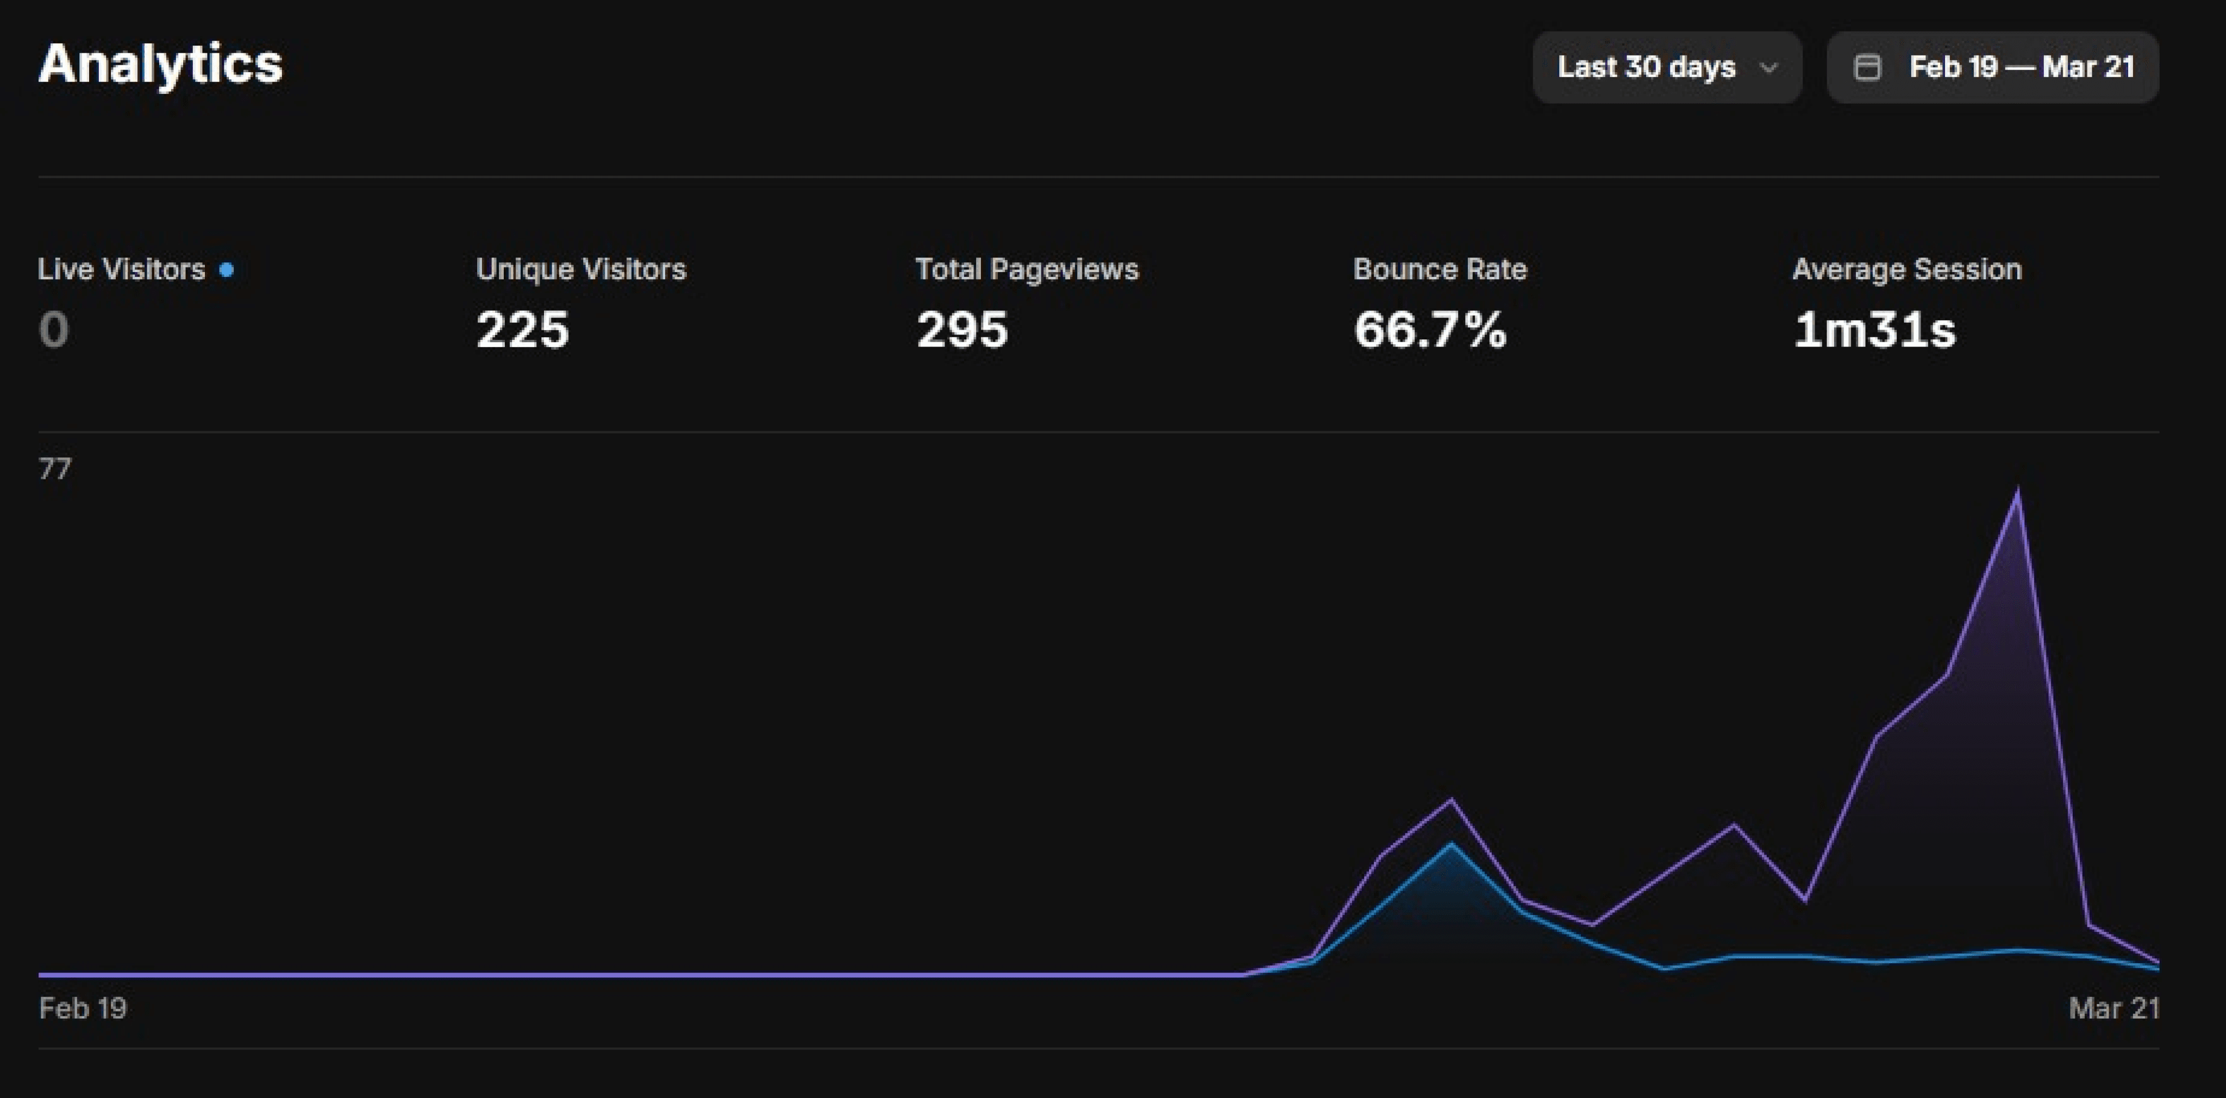Image resolution: width=2226 pixels, height=1098 pixels.
Task: Click the Feb 19 axis label
Action: point(83,1008)
